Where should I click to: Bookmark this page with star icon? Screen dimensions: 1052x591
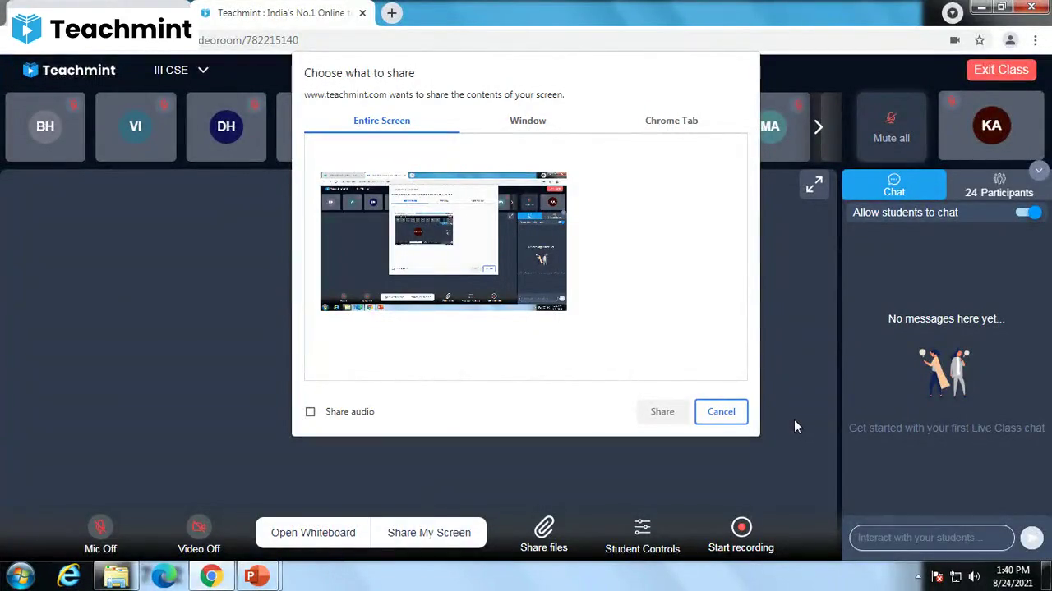pyautogui.click(x=980, y=40)
